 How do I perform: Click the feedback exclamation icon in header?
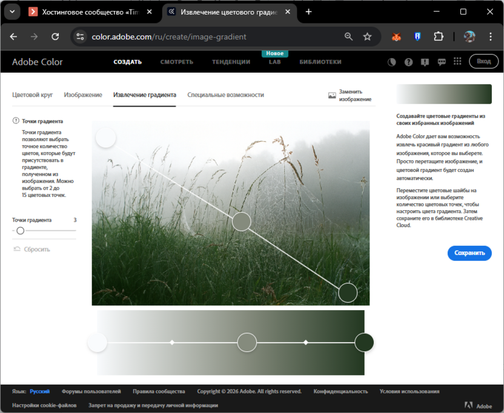(425, 61)
